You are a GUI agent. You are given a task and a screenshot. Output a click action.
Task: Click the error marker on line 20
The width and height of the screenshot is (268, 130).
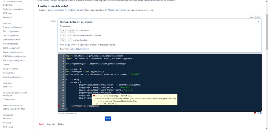[59, 106]
